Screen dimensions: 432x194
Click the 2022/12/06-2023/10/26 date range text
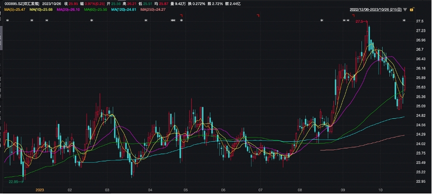point(376,10)
